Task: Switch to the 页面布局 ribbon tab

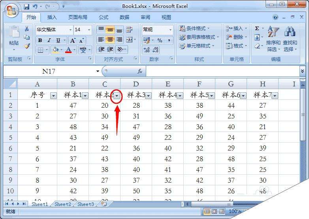Action: [77, 17]
